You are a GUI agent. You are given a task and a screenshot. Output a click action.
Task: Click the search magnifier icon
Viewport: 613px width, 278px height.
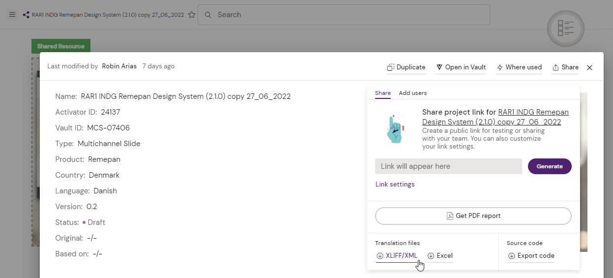point(208,15)
